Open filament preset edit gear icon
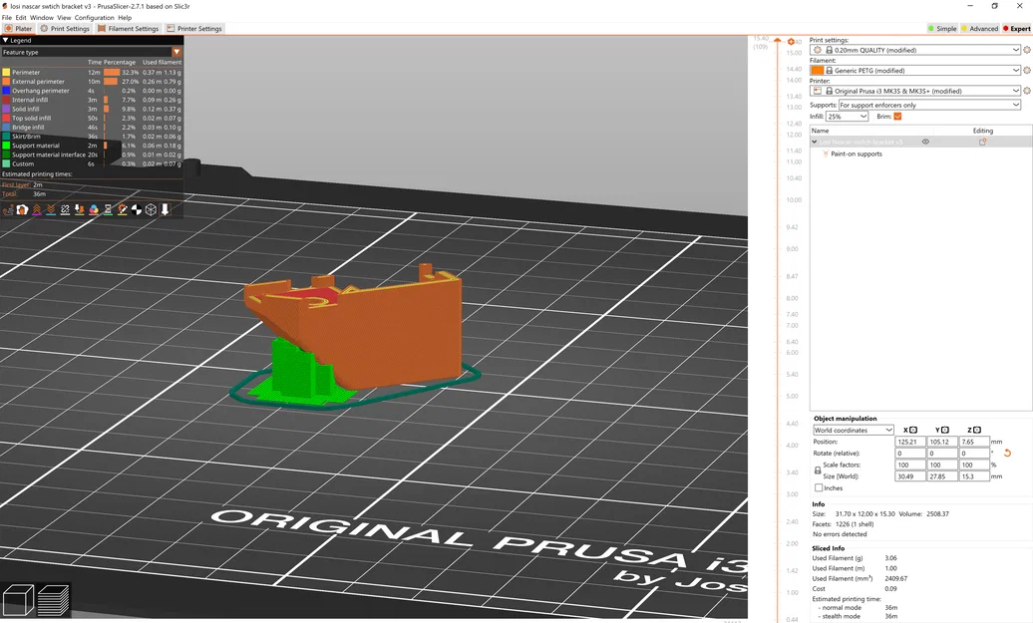Screen dimensions: 1033x623 (1026, 71)
